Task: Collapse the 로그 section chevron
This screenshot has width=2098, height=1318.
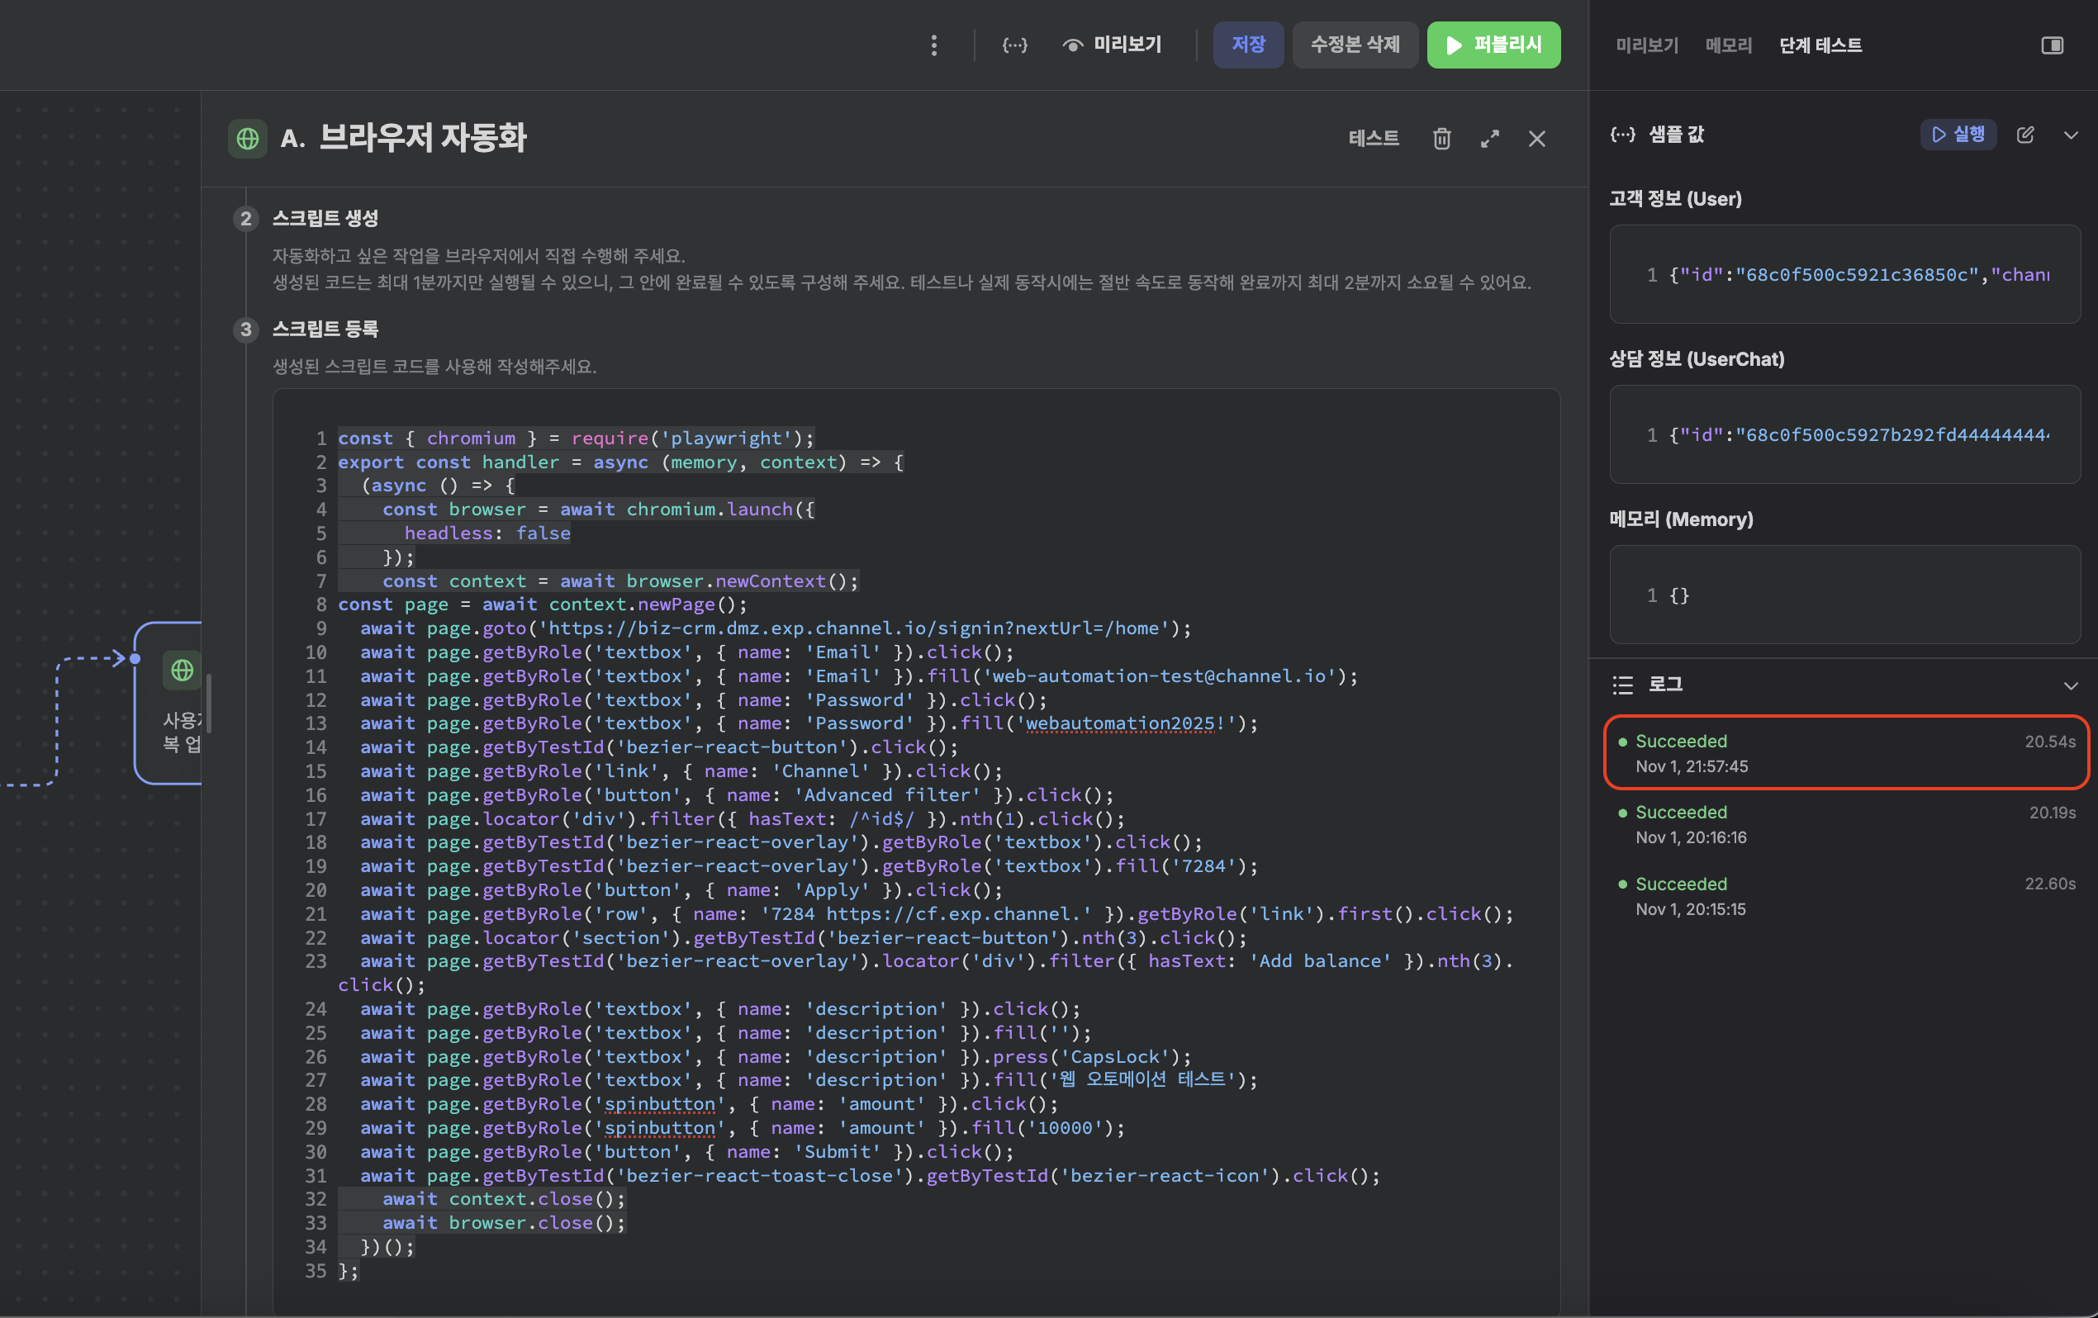Action: 2071,685
